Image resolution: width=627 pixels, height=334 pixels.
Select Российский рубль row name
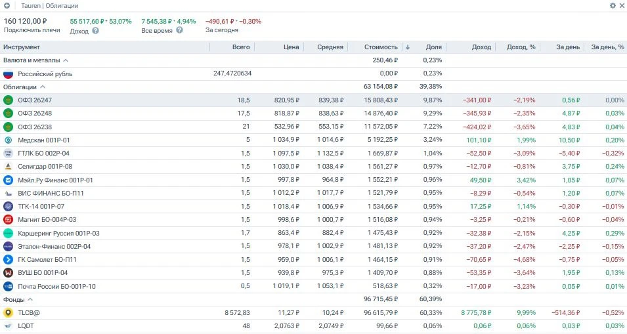pyautogui.click(x=45, y=74)
